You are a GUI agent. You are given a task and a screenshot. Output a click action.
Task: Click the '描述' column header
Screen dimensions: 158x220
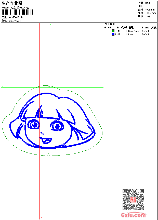[x=131, y=28]
